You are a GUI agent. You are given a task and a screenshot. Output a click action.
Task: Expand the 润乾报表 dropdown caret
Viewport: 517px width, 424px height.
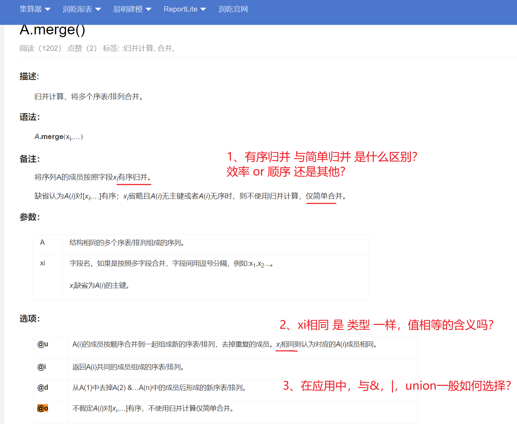coord(98,9)
